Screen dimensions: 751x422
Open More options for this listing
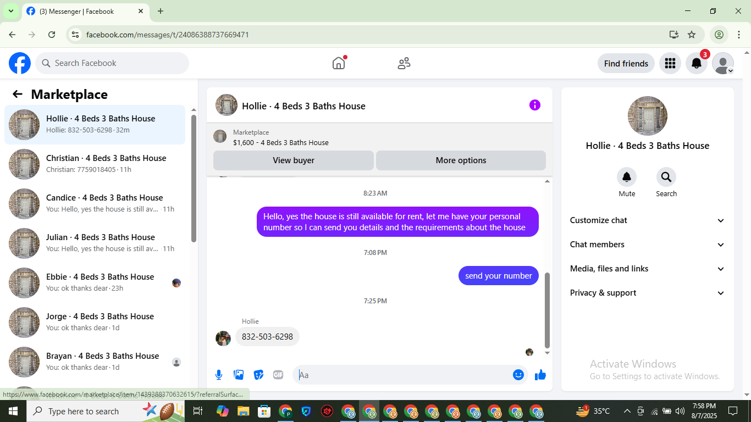tap(461, 160)
